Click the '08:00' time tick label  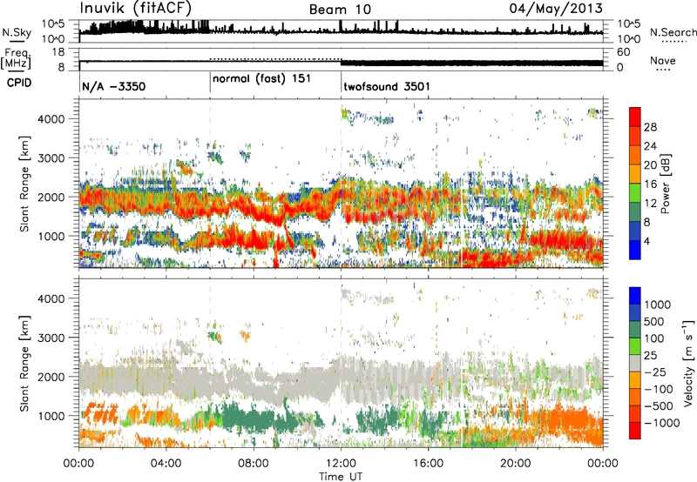pyautogui.click(x=254, y=464)
